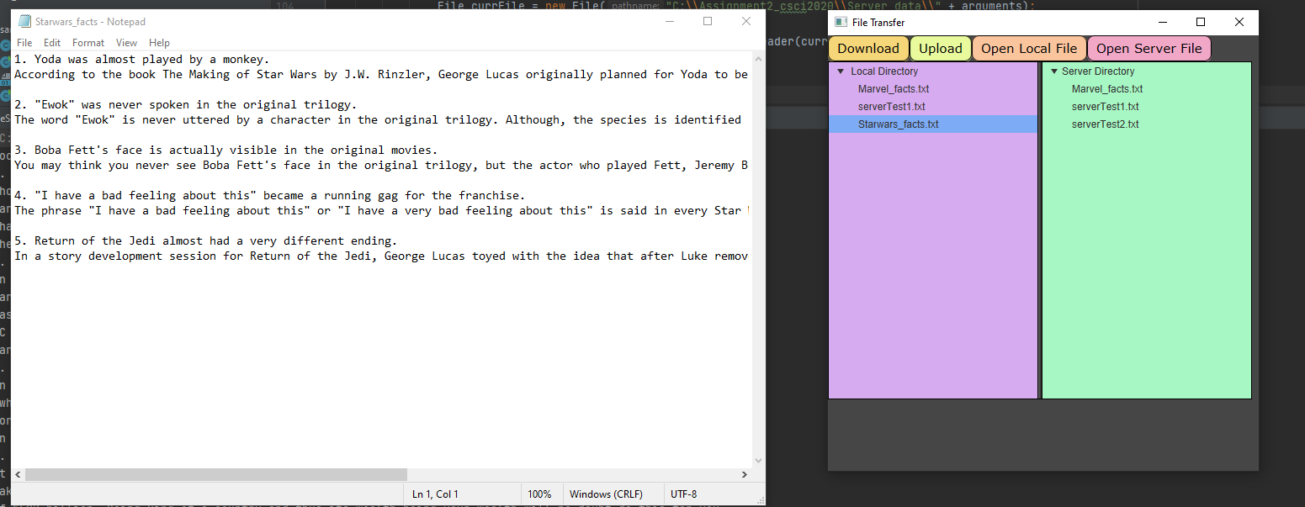Open Notepad Help menu
The image size is (1305, 507).
[159, 43]
